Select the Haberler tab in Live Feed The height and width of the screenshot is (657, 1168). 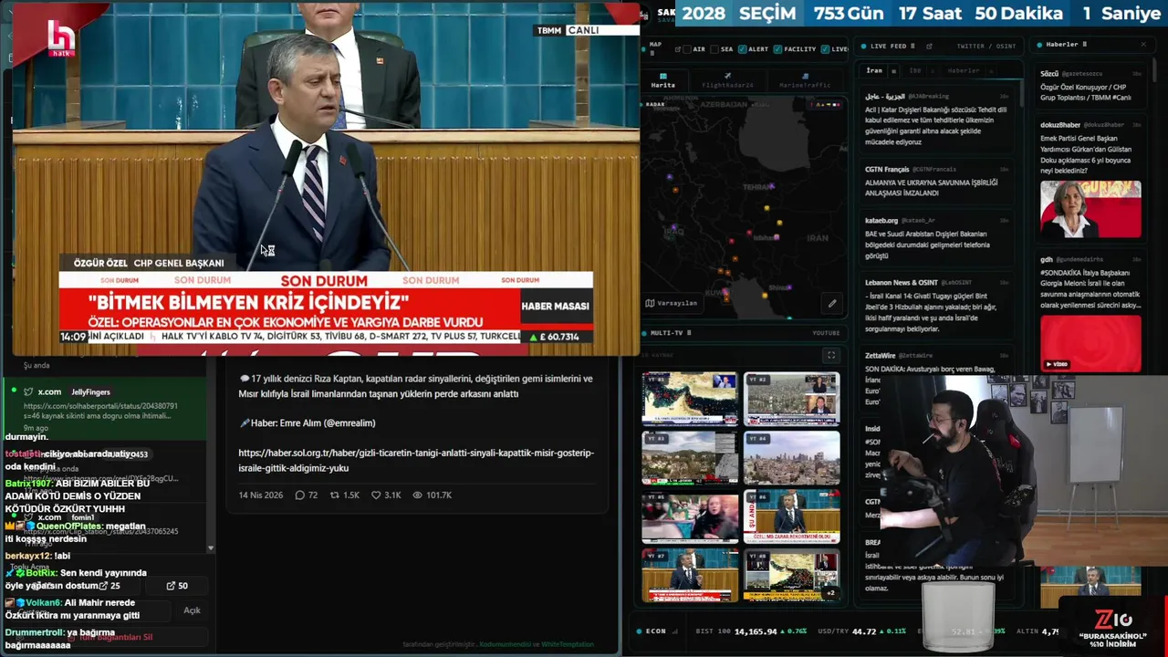pos(964,70)
